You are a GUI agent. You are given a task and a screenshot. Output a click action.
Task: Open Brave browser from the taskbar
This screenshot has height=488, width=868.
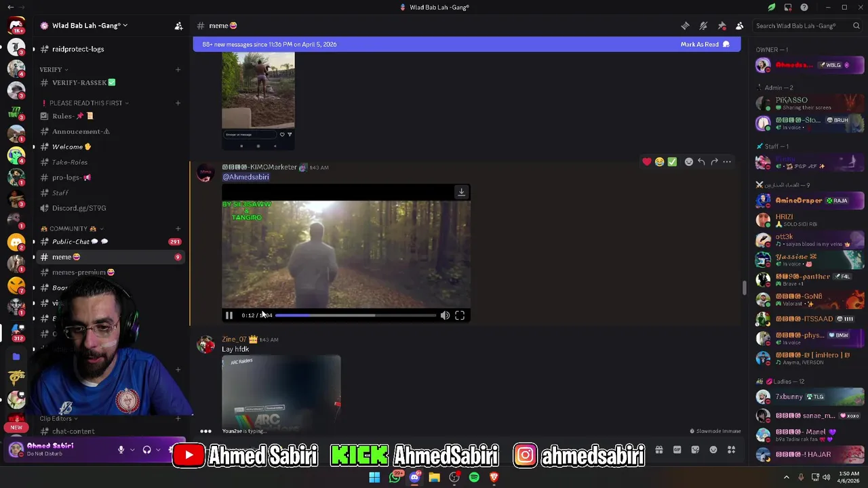(x=494, y=477)
